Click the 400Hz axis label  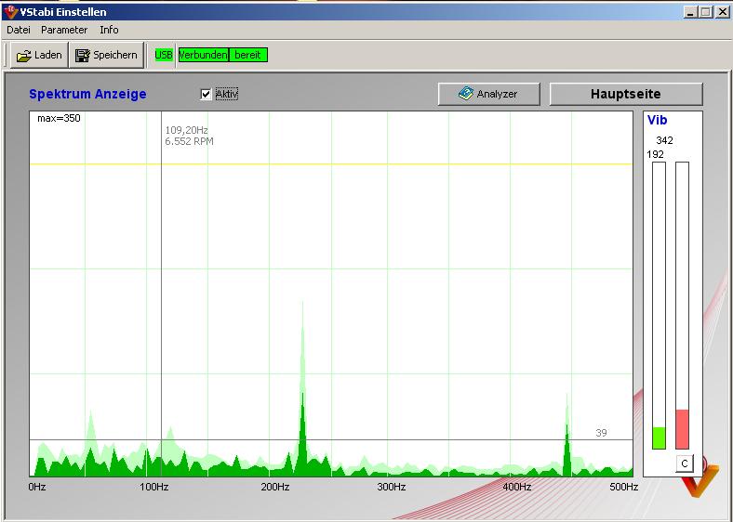517,487
